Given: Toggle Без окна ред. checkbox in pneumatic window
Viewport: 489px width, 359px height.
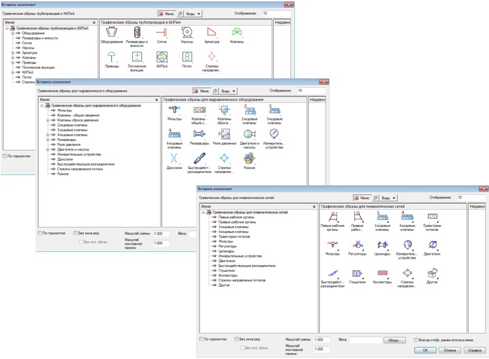Looking at the screenshot, I should (x=237, y=339).
